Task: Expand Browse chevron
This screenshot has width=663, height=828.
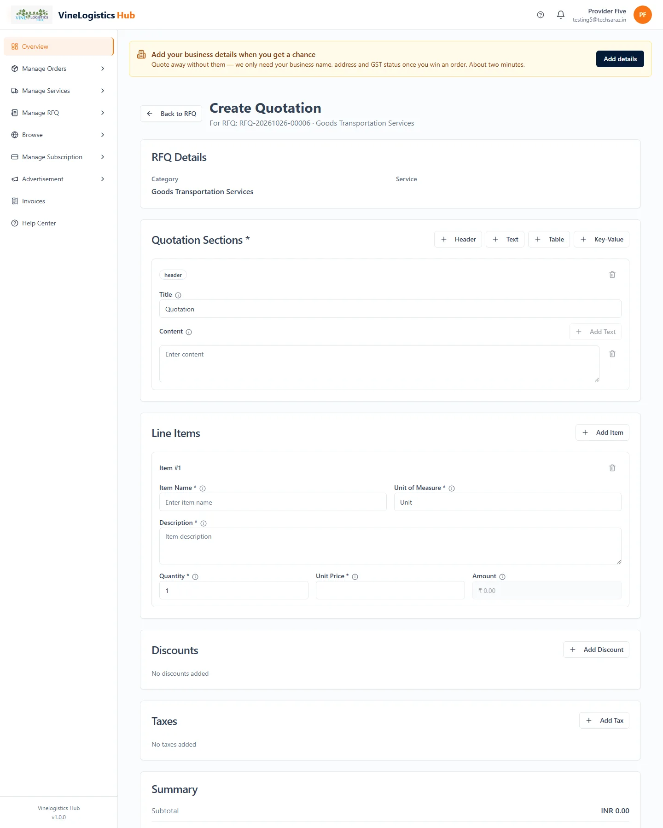Action: [103, 135]
